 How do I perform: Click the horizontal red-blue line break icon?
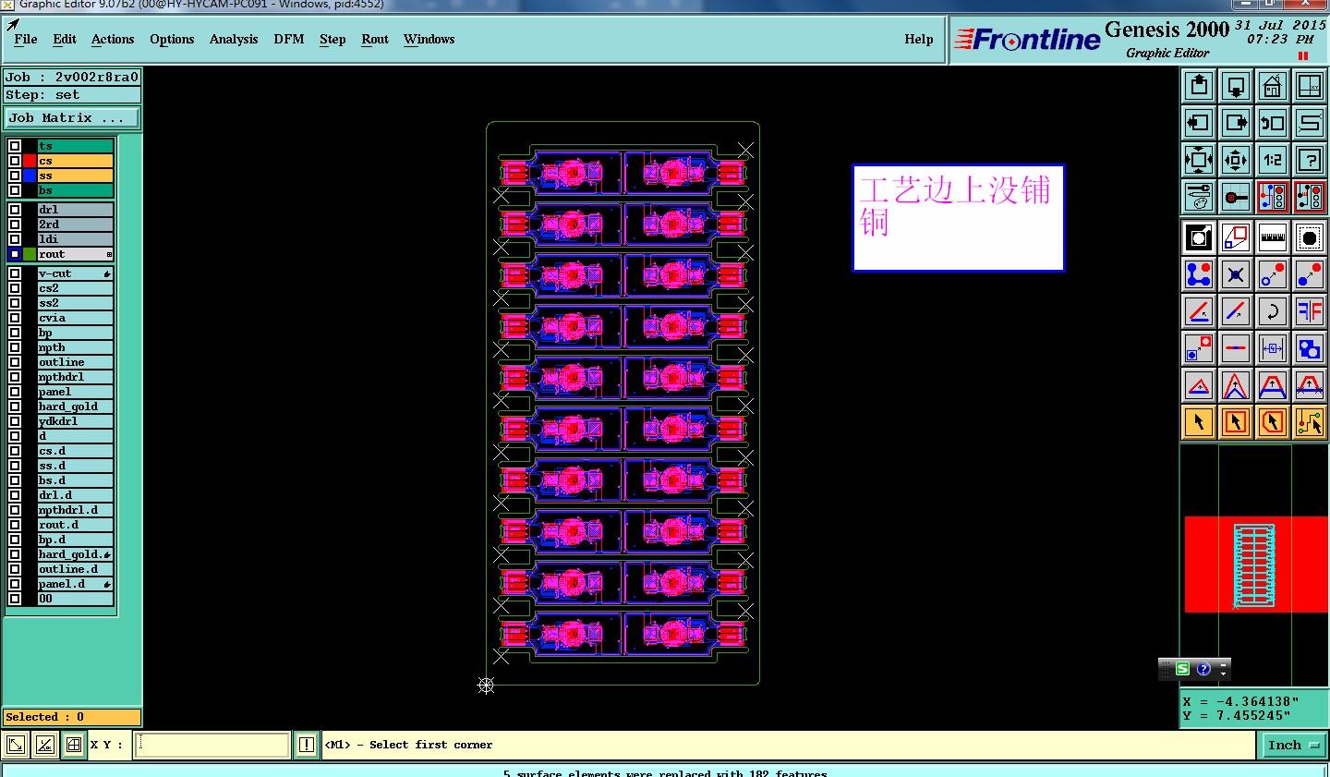1236,348
